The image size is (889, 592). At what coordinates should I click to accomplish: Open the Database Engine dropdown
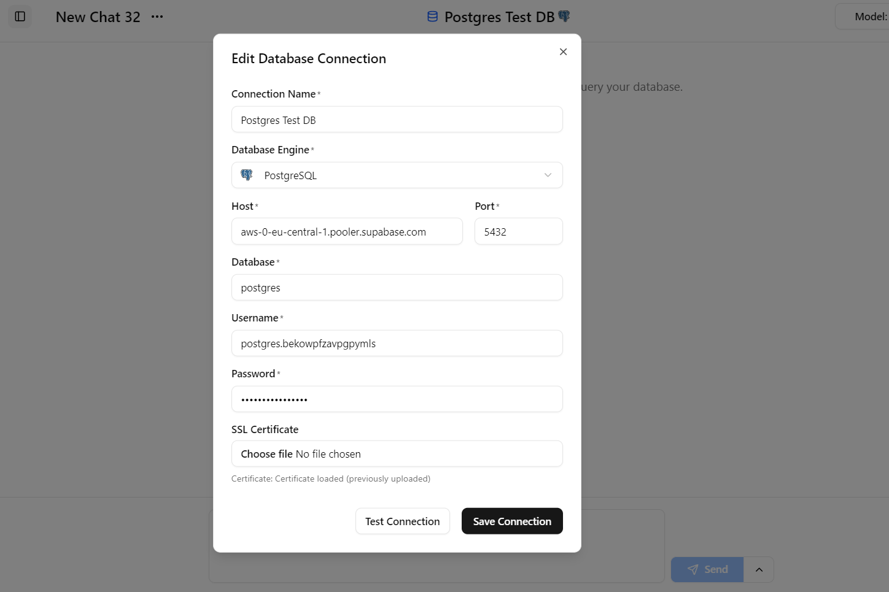pos(397,175)
